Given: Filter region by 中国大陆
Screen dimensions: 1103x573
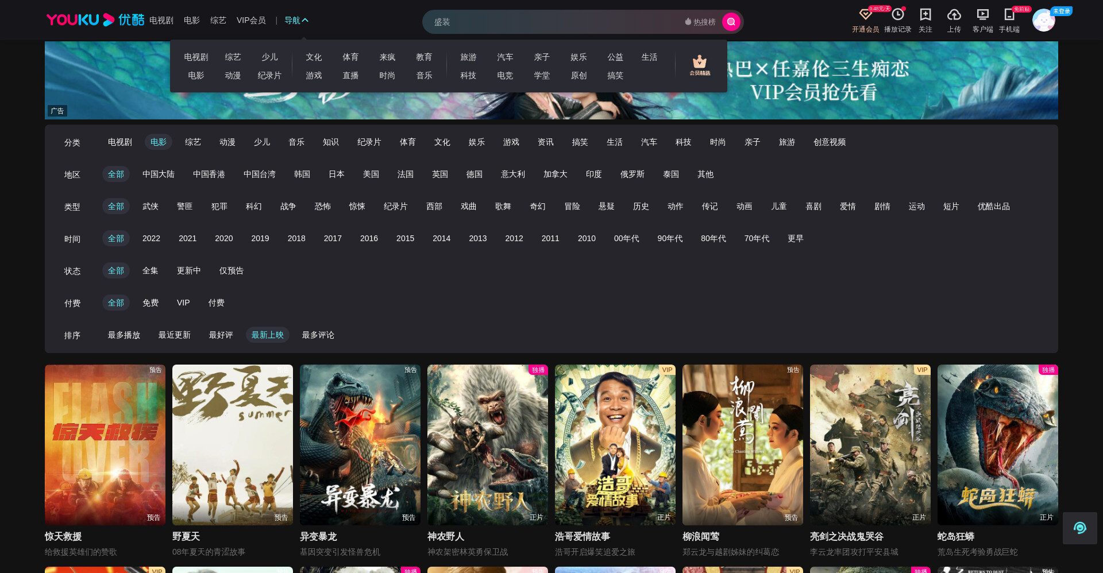Looking at the screenshot, I should point(159,174).
